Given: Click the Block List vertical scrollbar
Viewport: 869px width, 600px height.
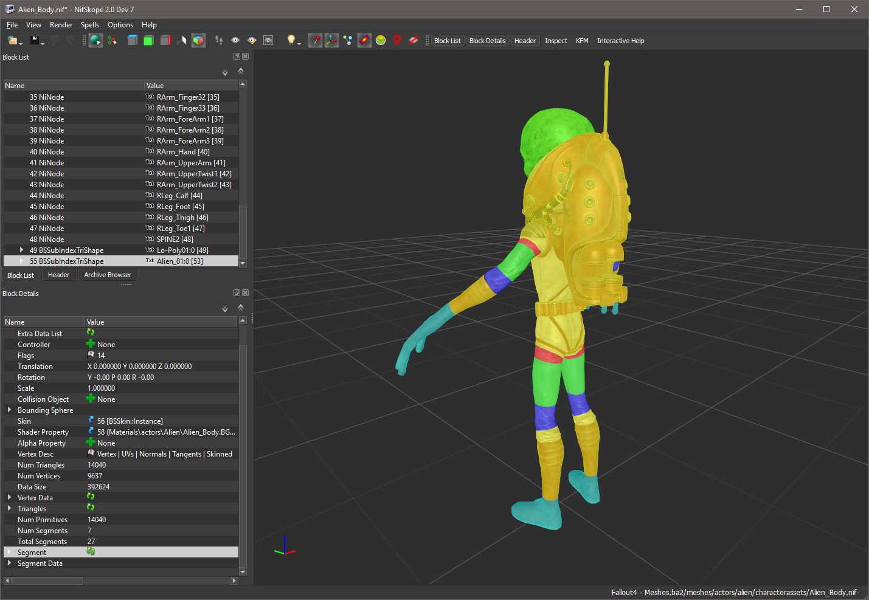Looking at the screenshot, I should coord(243,174).
